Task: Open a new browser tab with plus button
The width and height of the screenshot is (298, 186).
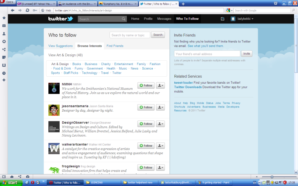Action: pos(183,4)
